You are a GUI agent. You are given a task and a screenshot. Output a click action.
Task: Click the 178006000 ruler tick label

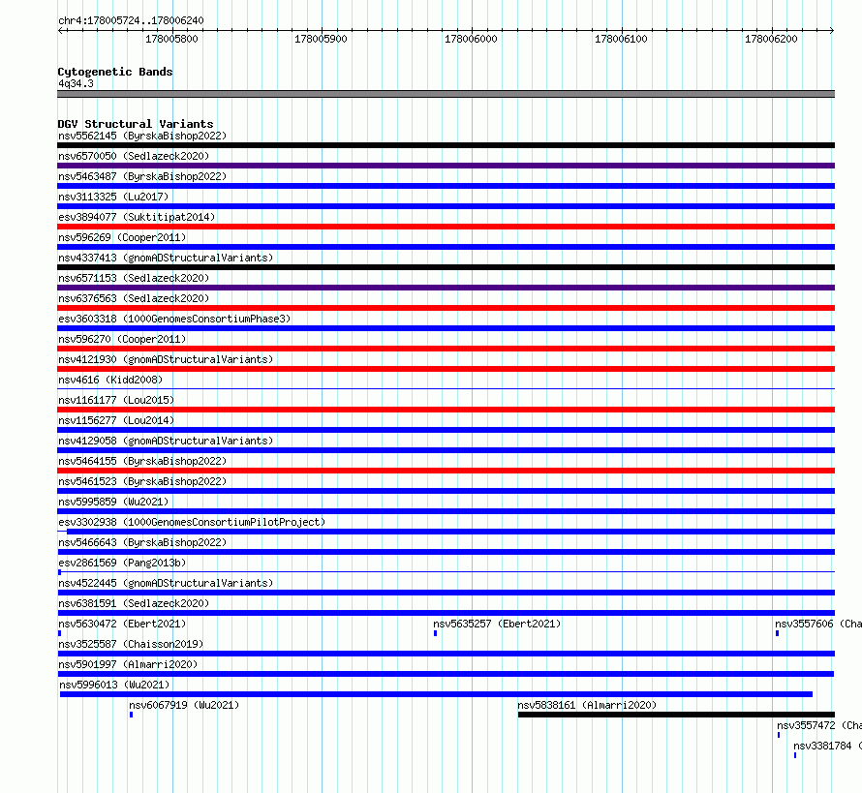pos(471,39)
